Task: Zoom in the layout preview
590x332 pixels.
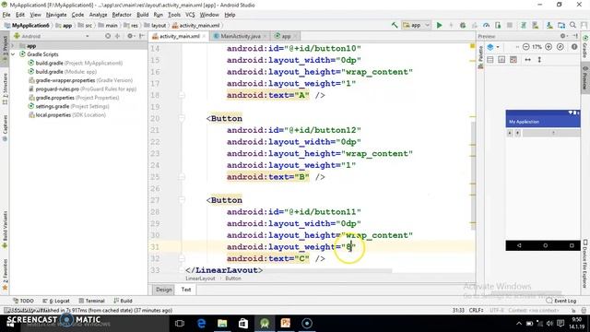Action: [549, 47]
